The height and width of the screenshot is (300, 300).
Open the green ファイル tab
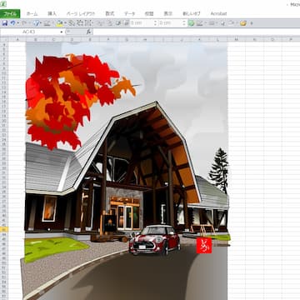pos(10,13)
